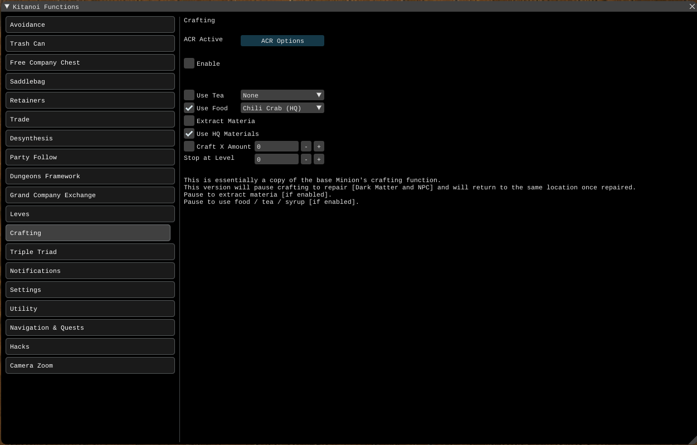
Task: Open the ACR Options button
Action: click(282, 41)
